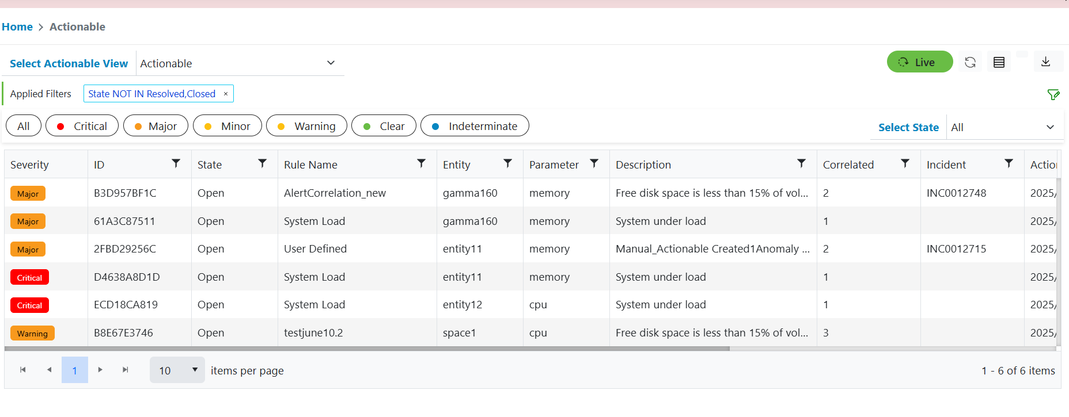Click the green filter icon
The height and width of the screenshot is (417, 1069).
(x=1053, y=94)
